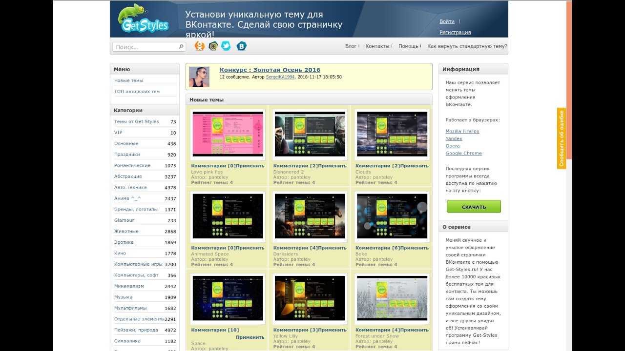
Task: Click the Opera browser link
Action: coord(453,146)
